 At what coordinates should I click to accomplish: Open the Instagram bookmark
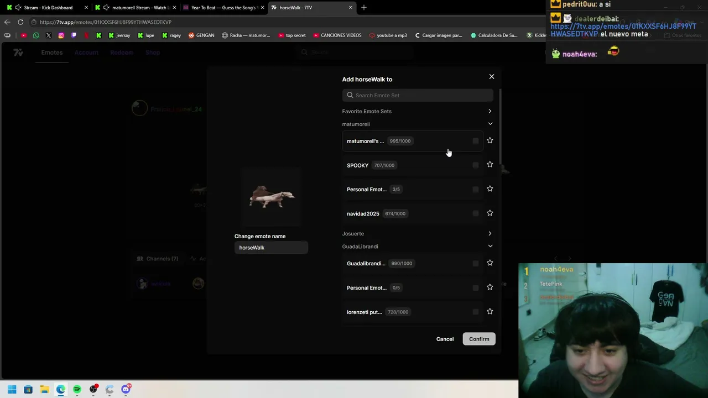61,35
